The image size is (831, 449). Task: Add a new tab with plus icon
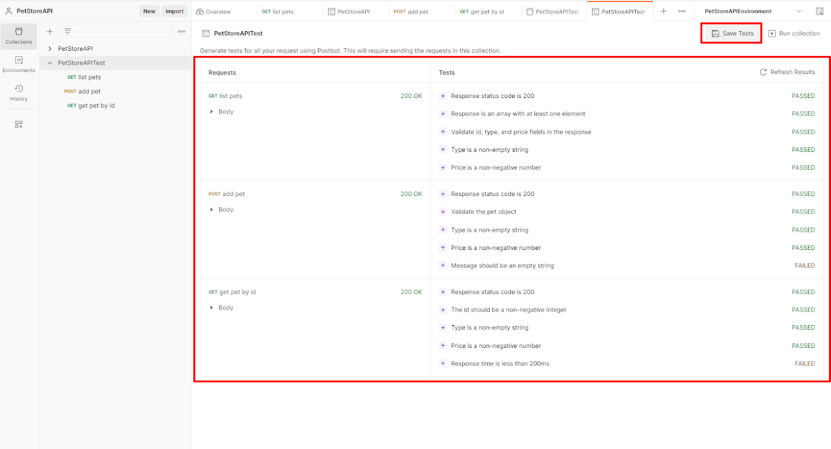(664, 11)
